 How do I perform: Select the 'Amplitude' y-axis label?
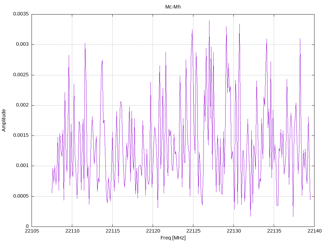pyautogui.click(x=4, y=120)
